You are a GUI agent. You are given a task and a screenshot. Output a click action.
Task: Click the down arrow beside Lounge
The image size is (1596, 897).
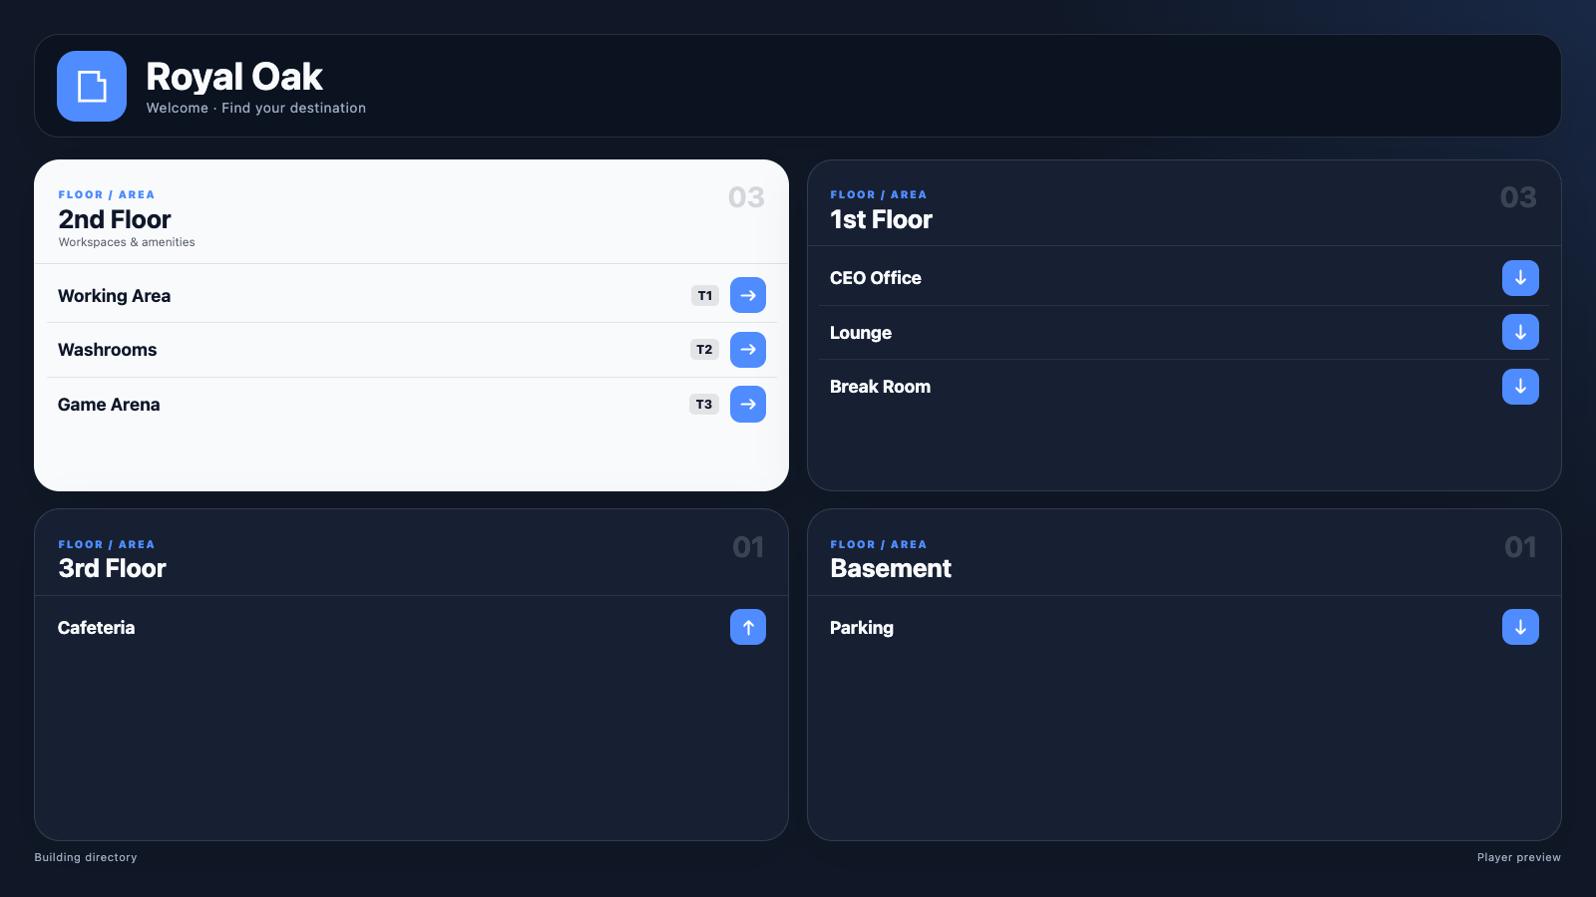1520,332
